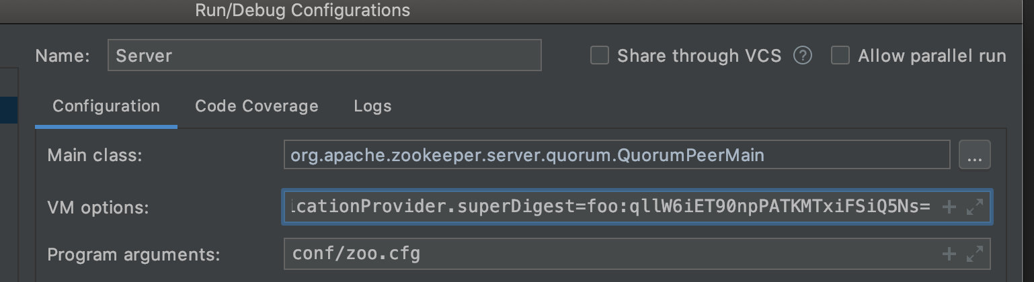The image size is (1034, 282).
Task: Click into the Main class field
Action: [x=617, y=155]
